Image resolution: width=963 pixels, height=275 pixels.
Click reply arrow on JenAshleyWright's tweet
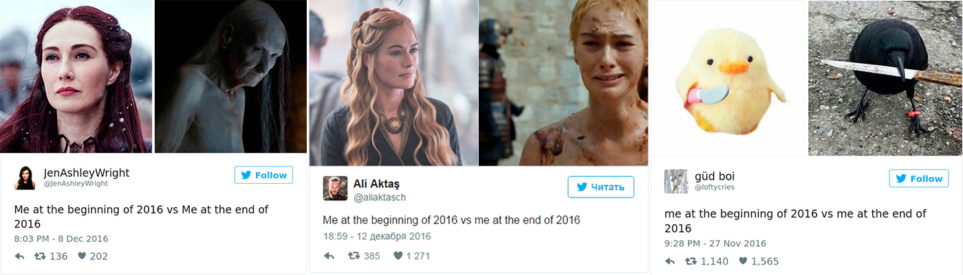20,256
